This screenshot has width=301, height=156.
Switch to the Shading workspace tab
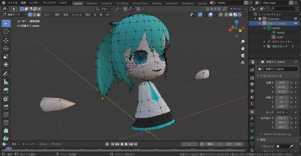coord(157,3)
